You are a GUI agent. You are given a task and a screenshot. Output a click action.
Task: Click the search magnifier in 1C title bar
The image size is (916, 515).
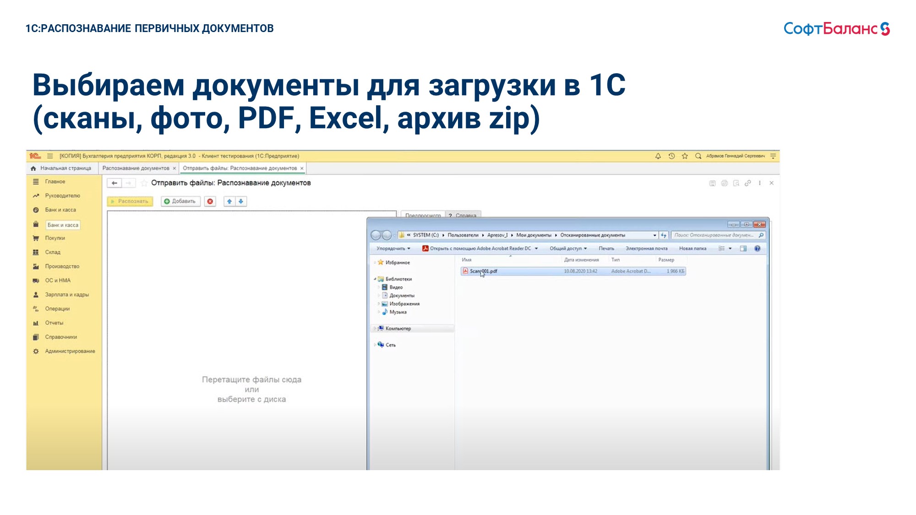(x=698, y=156)
